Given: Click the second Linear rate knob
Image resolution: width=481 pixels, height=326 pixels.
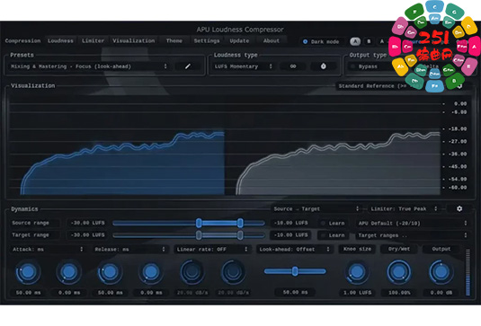Looking at the screenshot, I should click(233, 272).
